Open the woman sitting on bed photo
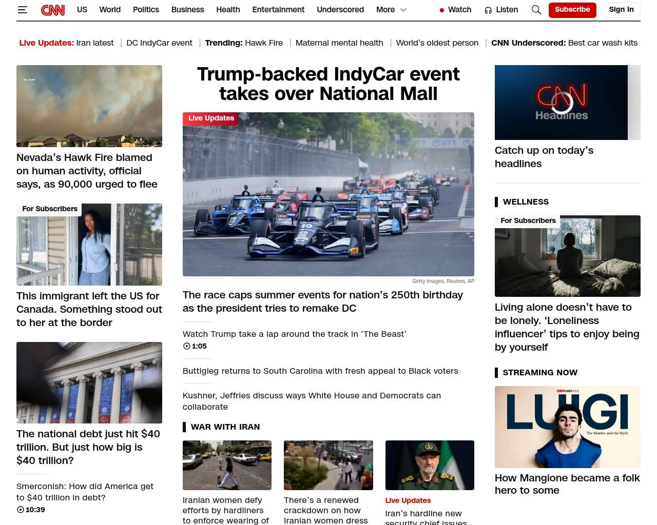 (x=568, y=256)
